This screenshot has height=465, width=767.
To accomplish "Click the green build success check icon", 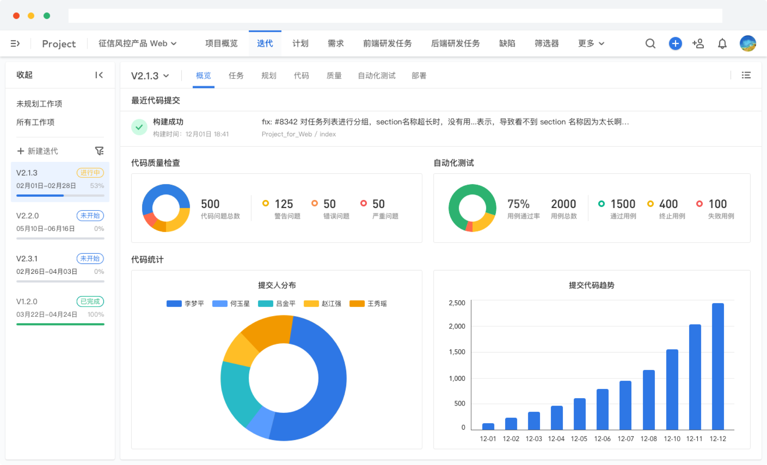I will point(139,127).
